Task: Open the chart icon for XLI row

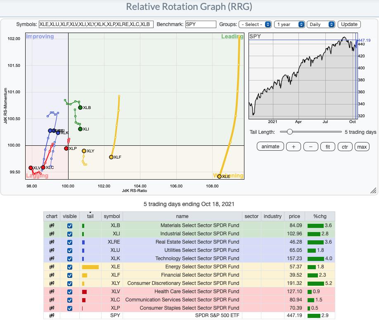Action: pos(52,234)
